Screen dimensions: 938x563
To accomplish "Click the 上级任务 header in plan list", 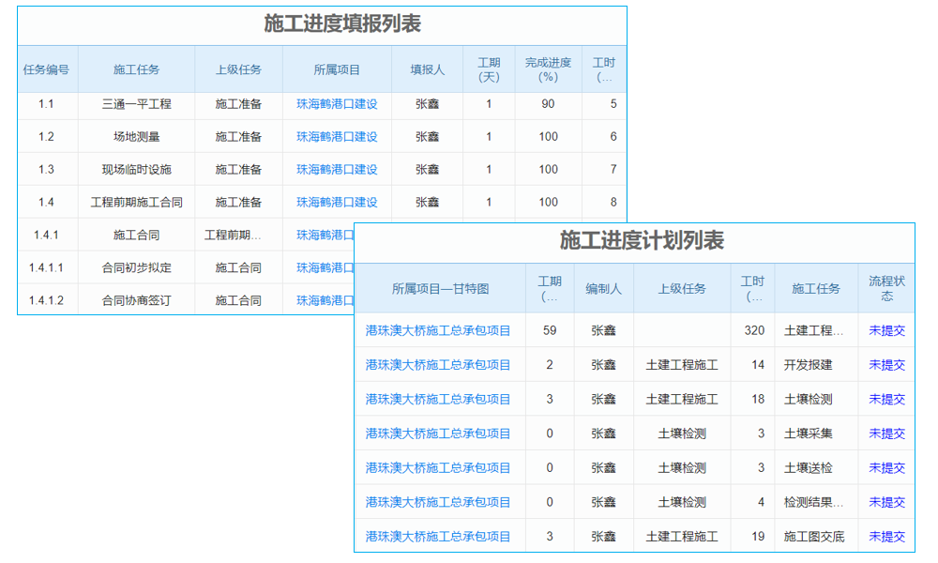I will [683, 288].
